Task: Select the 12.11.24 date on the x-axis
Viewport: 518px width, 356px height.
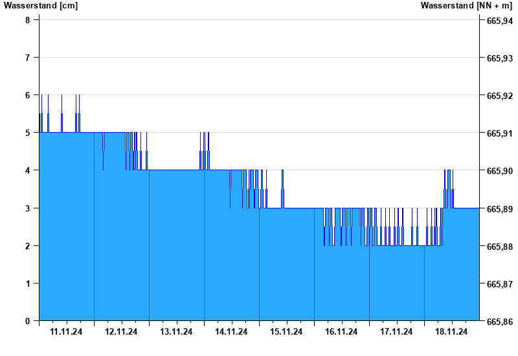Action: point(121,332)
